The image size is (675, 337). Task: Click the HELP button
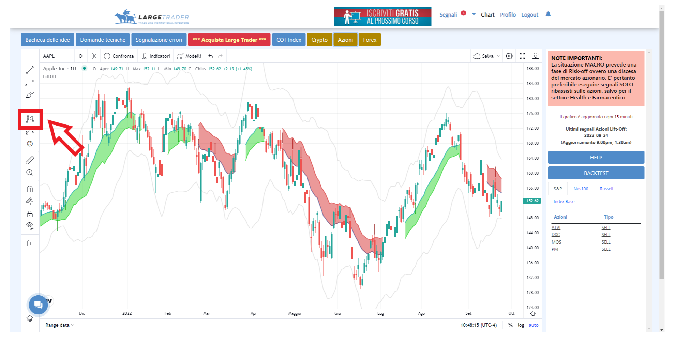coord(596,157)
